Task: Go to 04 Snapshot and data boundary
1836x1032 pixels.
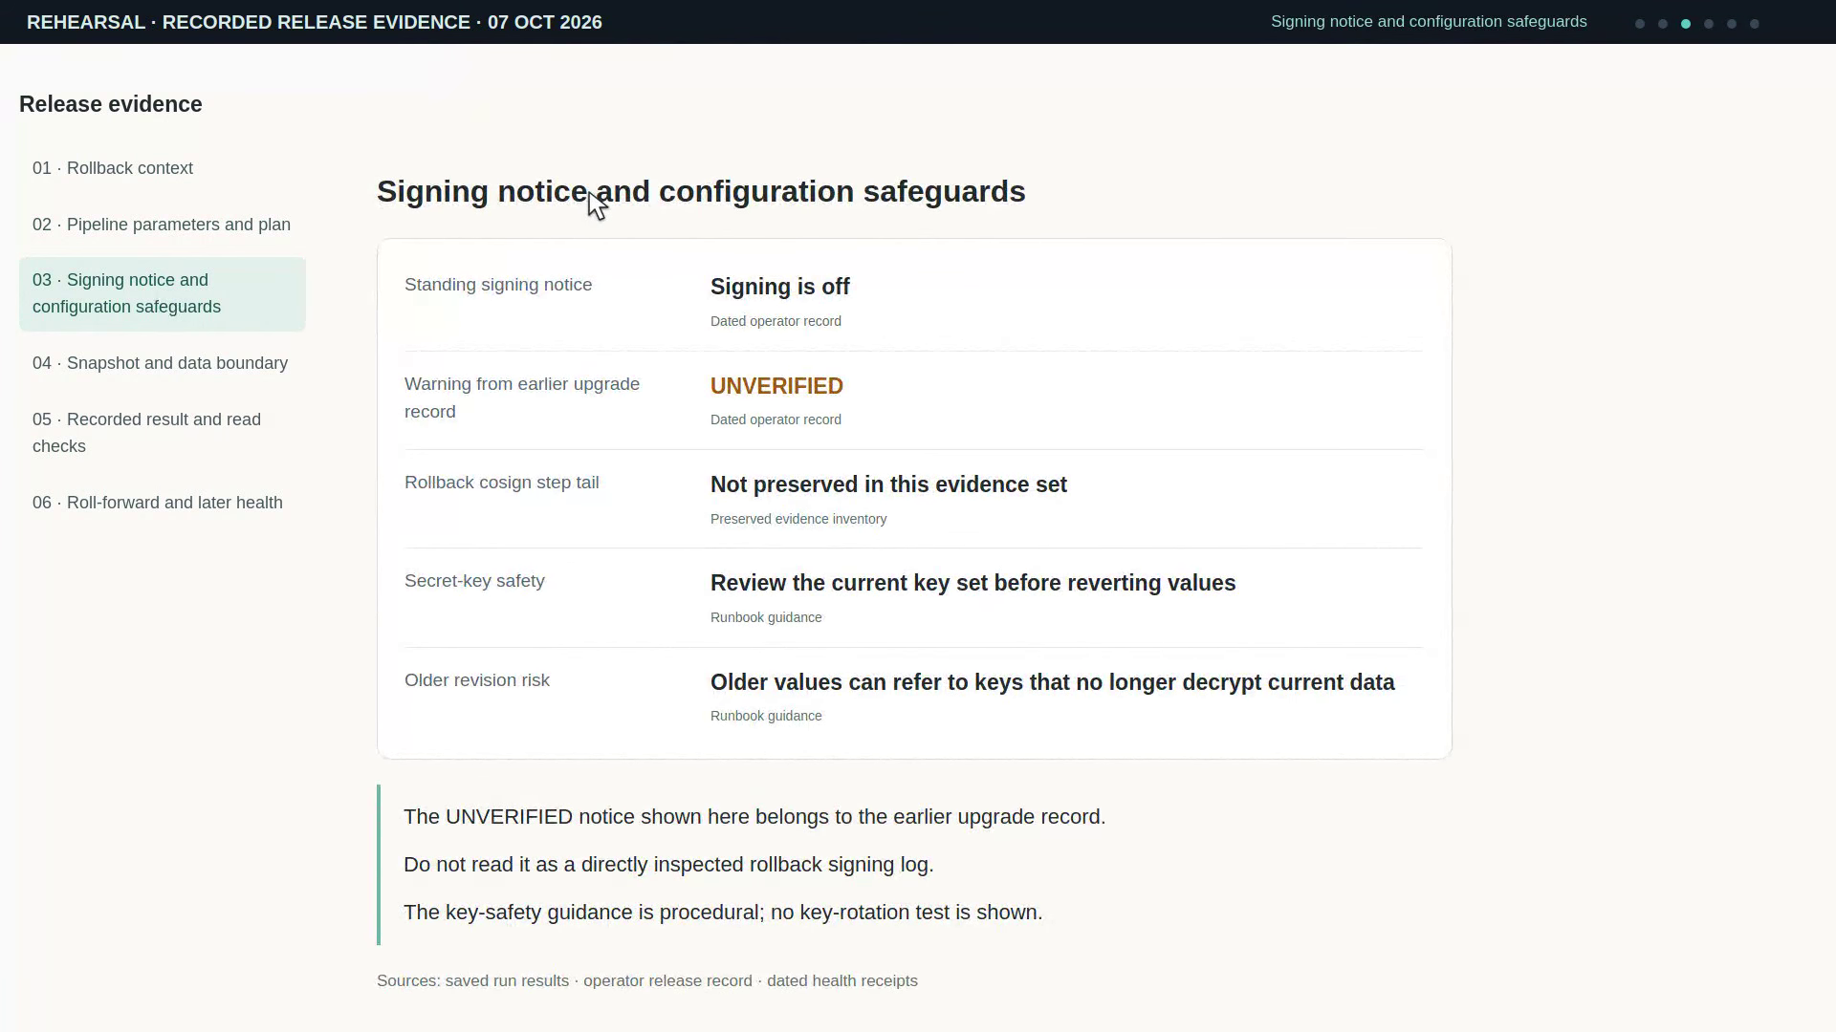Action: click(x=163, y=363)
